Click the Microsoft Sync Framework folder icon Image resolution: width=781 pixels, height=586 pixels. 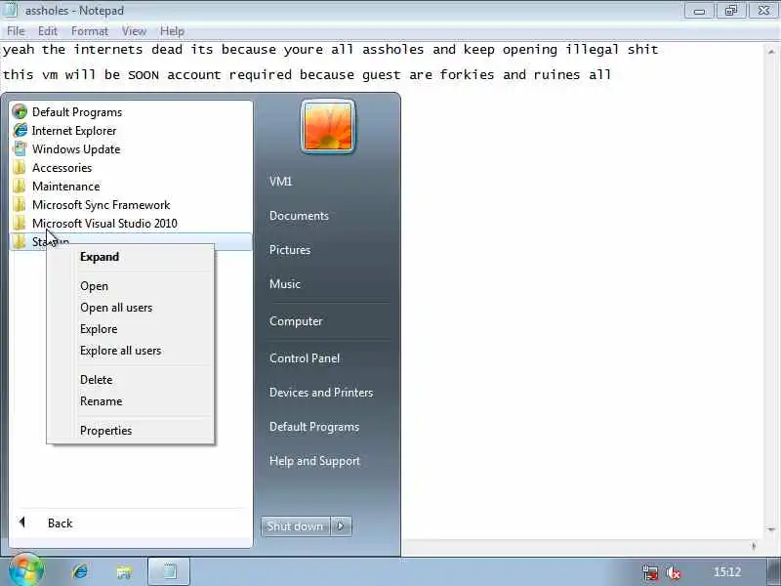(x=19, y=204)
